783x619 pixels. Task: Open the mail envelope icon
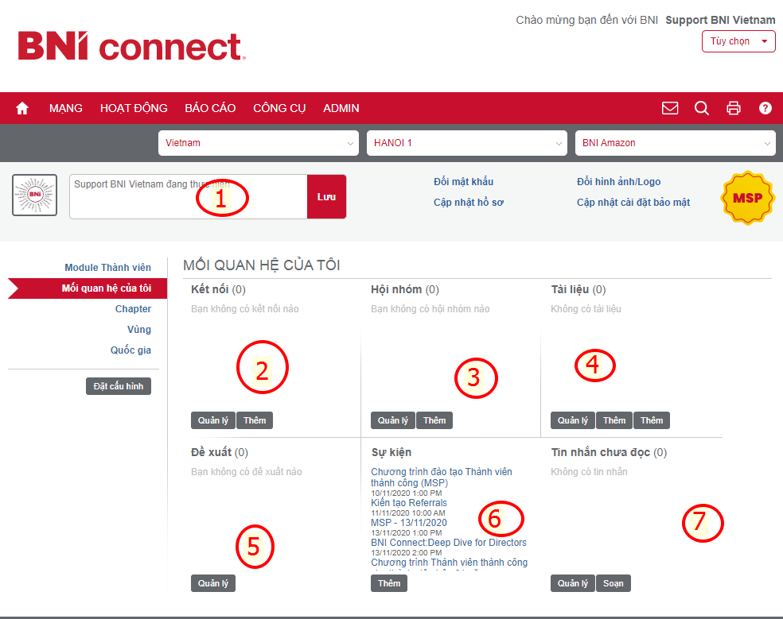pos(670,108)
